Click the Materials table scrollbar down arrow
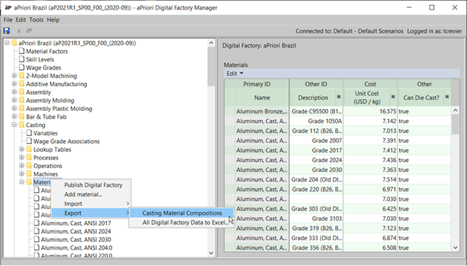467x266 pixels. pyautogui.click(x=455, y=247)
